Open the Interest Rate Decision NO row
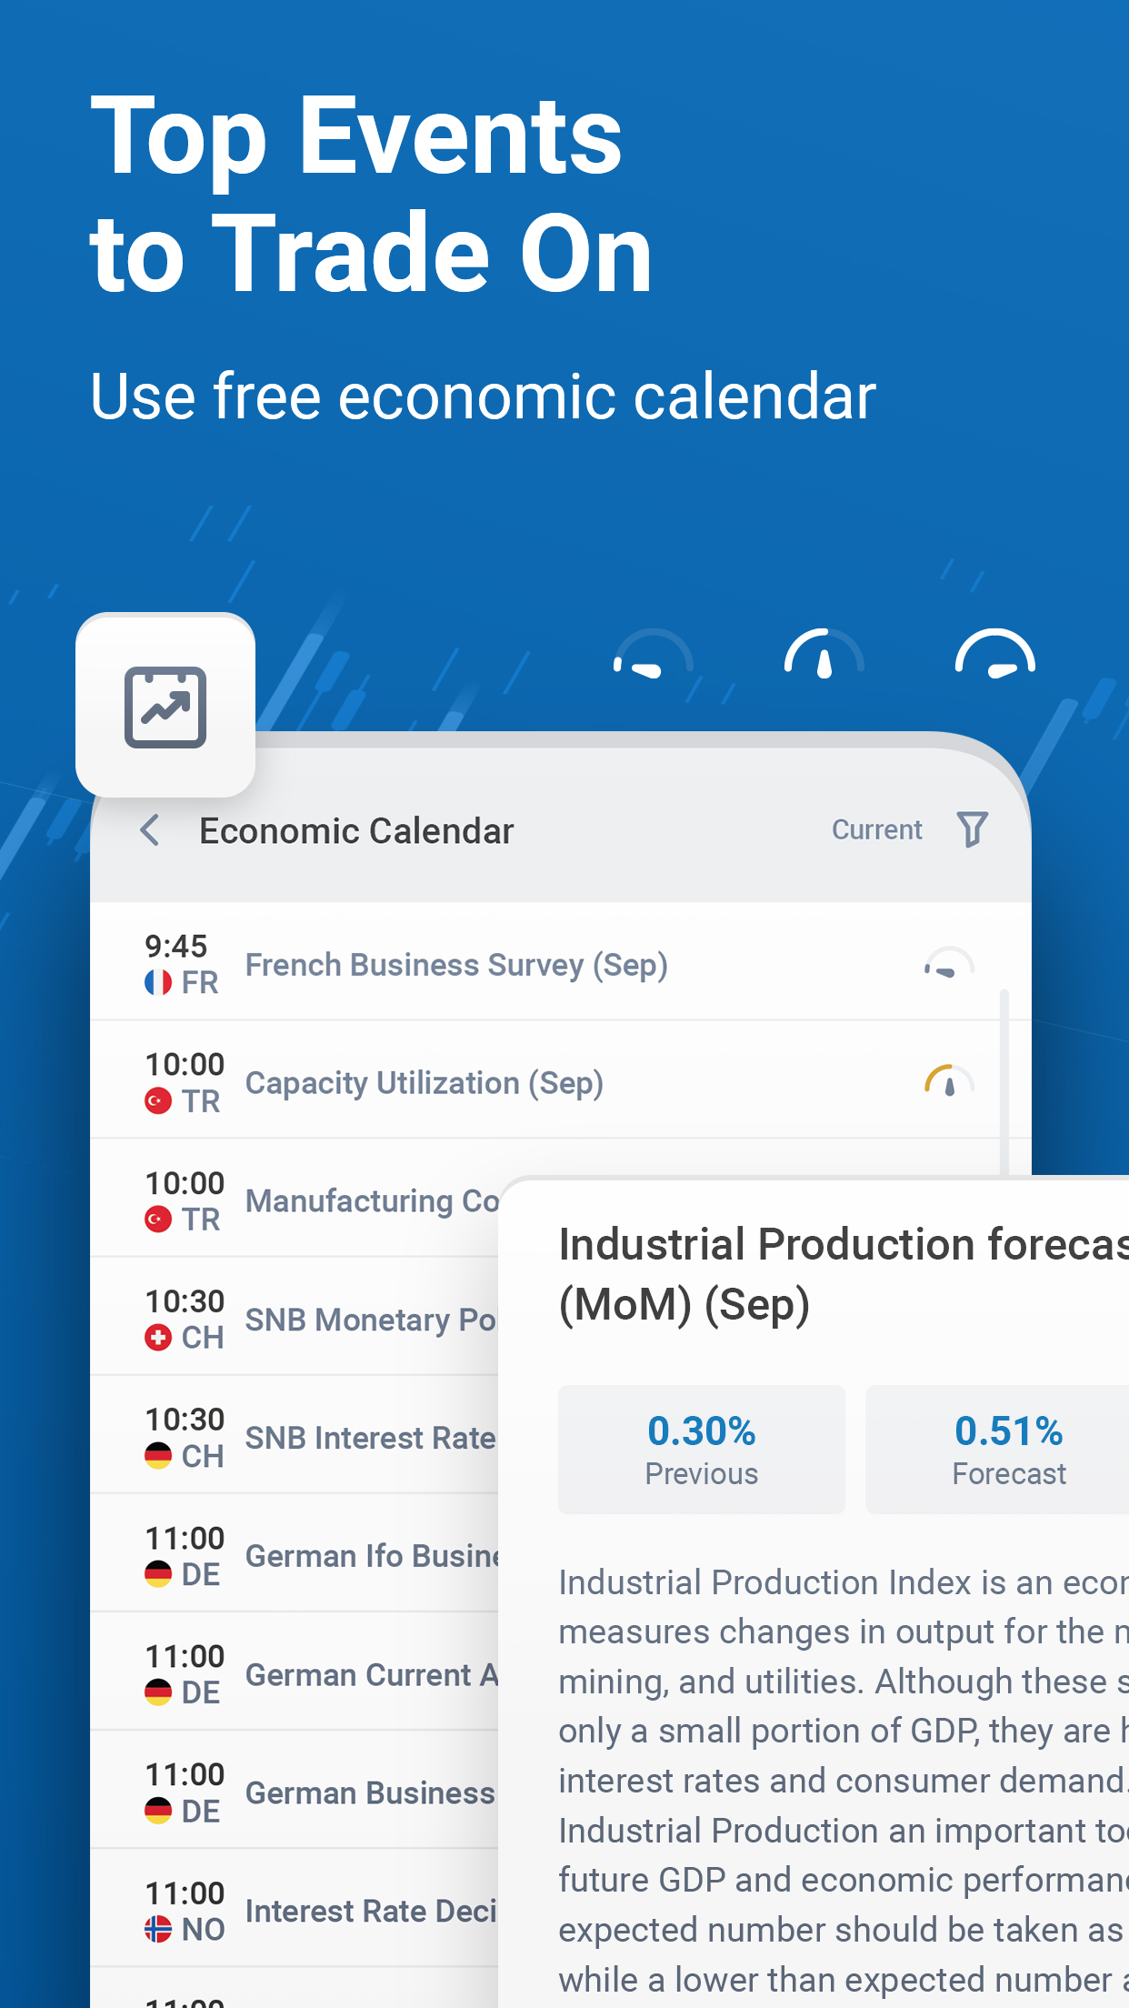 tap(370, 1911)
